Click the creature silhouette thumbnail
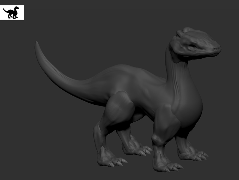The height and width of the screenshot is (180, 239). [12, 13]
